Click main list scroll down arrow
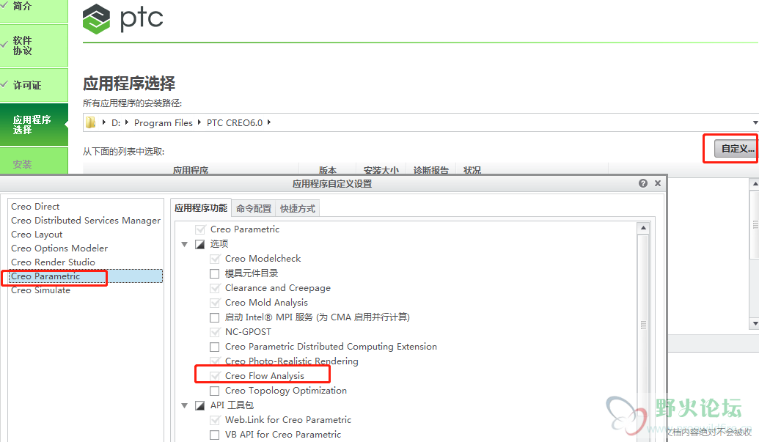 [x=755, y=323]
